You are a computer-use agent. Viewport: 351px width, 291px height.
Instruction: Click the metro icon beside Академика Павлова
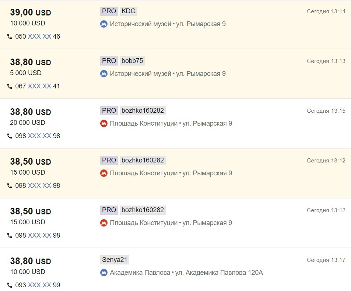pos(104,273)
